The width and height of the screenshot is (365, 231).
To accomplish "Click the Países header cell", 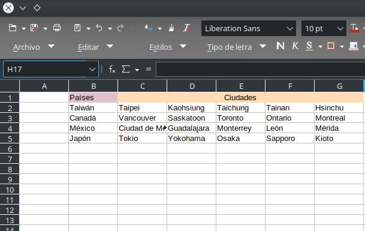I will [x=93, y=97].
